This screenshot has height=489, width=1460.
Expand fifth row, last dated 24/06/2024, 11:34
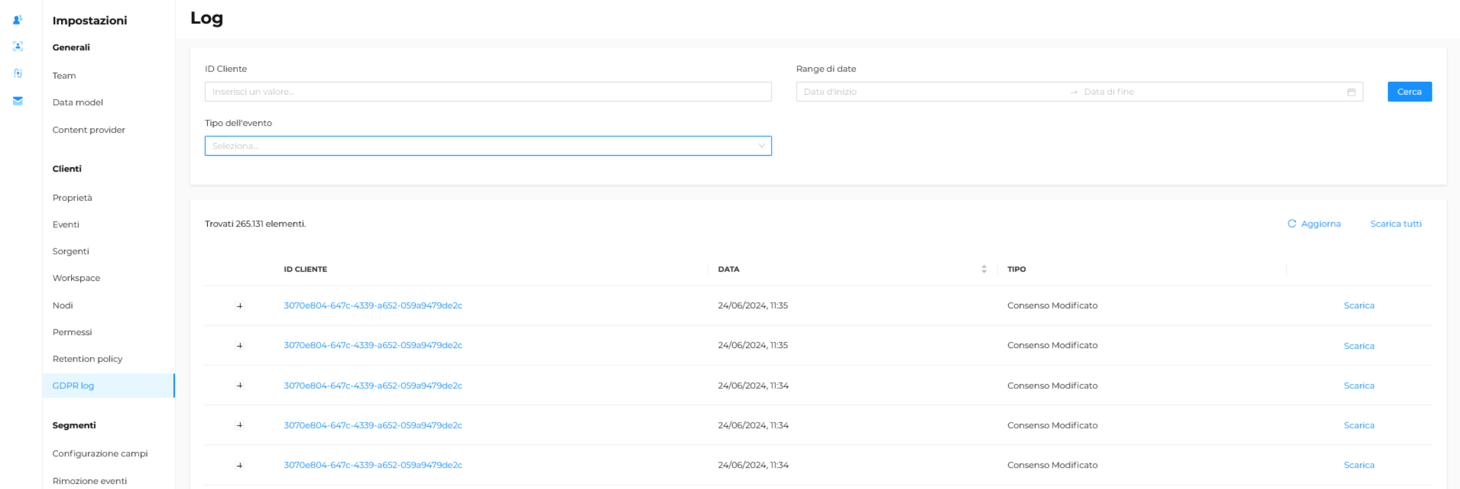240,465
